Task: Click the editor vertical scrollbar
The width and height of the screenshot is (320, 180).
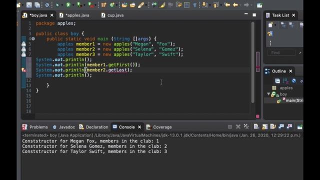Action: pyautogui.click(x=252, y=62)
